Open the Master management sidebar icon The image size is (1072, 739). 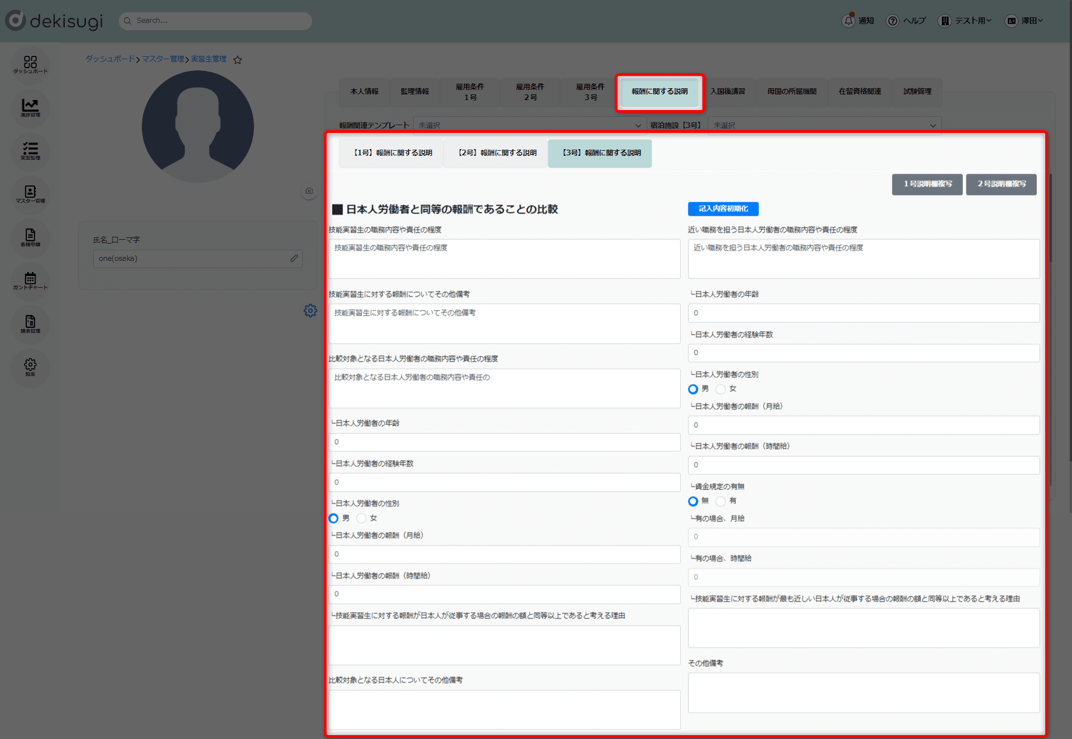[30, 194]
